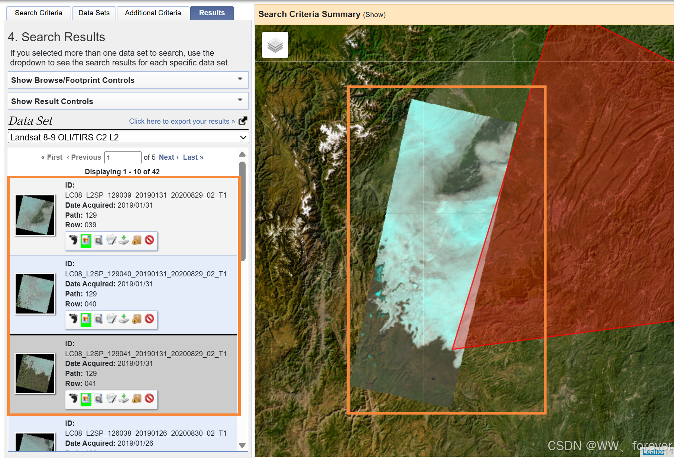
Task: Toggle browse overlay for scene 129041
Action: [86, 399]
